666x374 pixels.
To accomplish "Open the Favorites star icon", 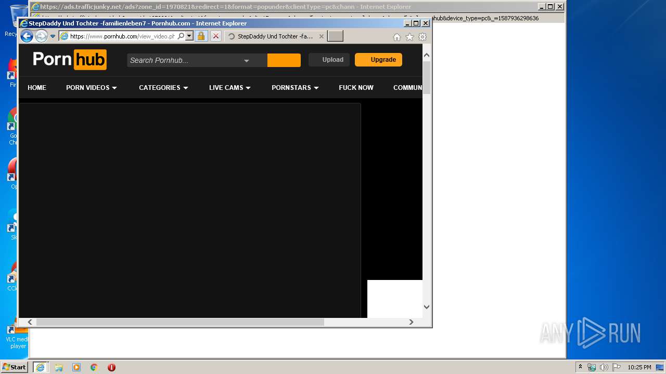I will (409, 37).
